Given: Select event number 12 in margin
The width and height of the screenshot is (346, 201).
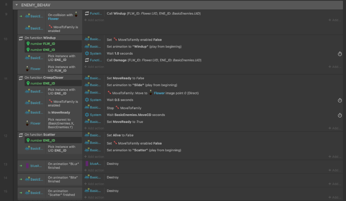Looking at the screenshot, I should [5, 135].
